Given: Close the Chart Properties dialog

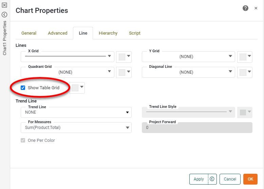Looking at the screenshot, I should click(256, 8).
